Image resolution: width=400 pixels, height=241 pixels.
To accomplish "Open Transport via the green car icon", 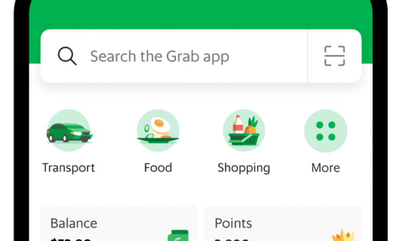I will (x=69, y=131).
